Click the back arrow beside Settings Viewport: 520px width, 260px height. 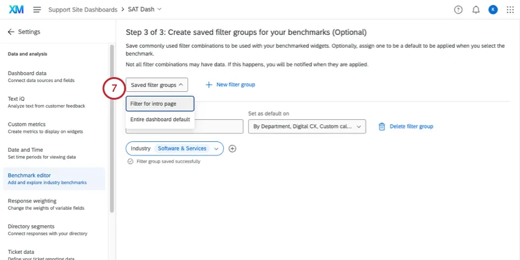coord(10,32)
